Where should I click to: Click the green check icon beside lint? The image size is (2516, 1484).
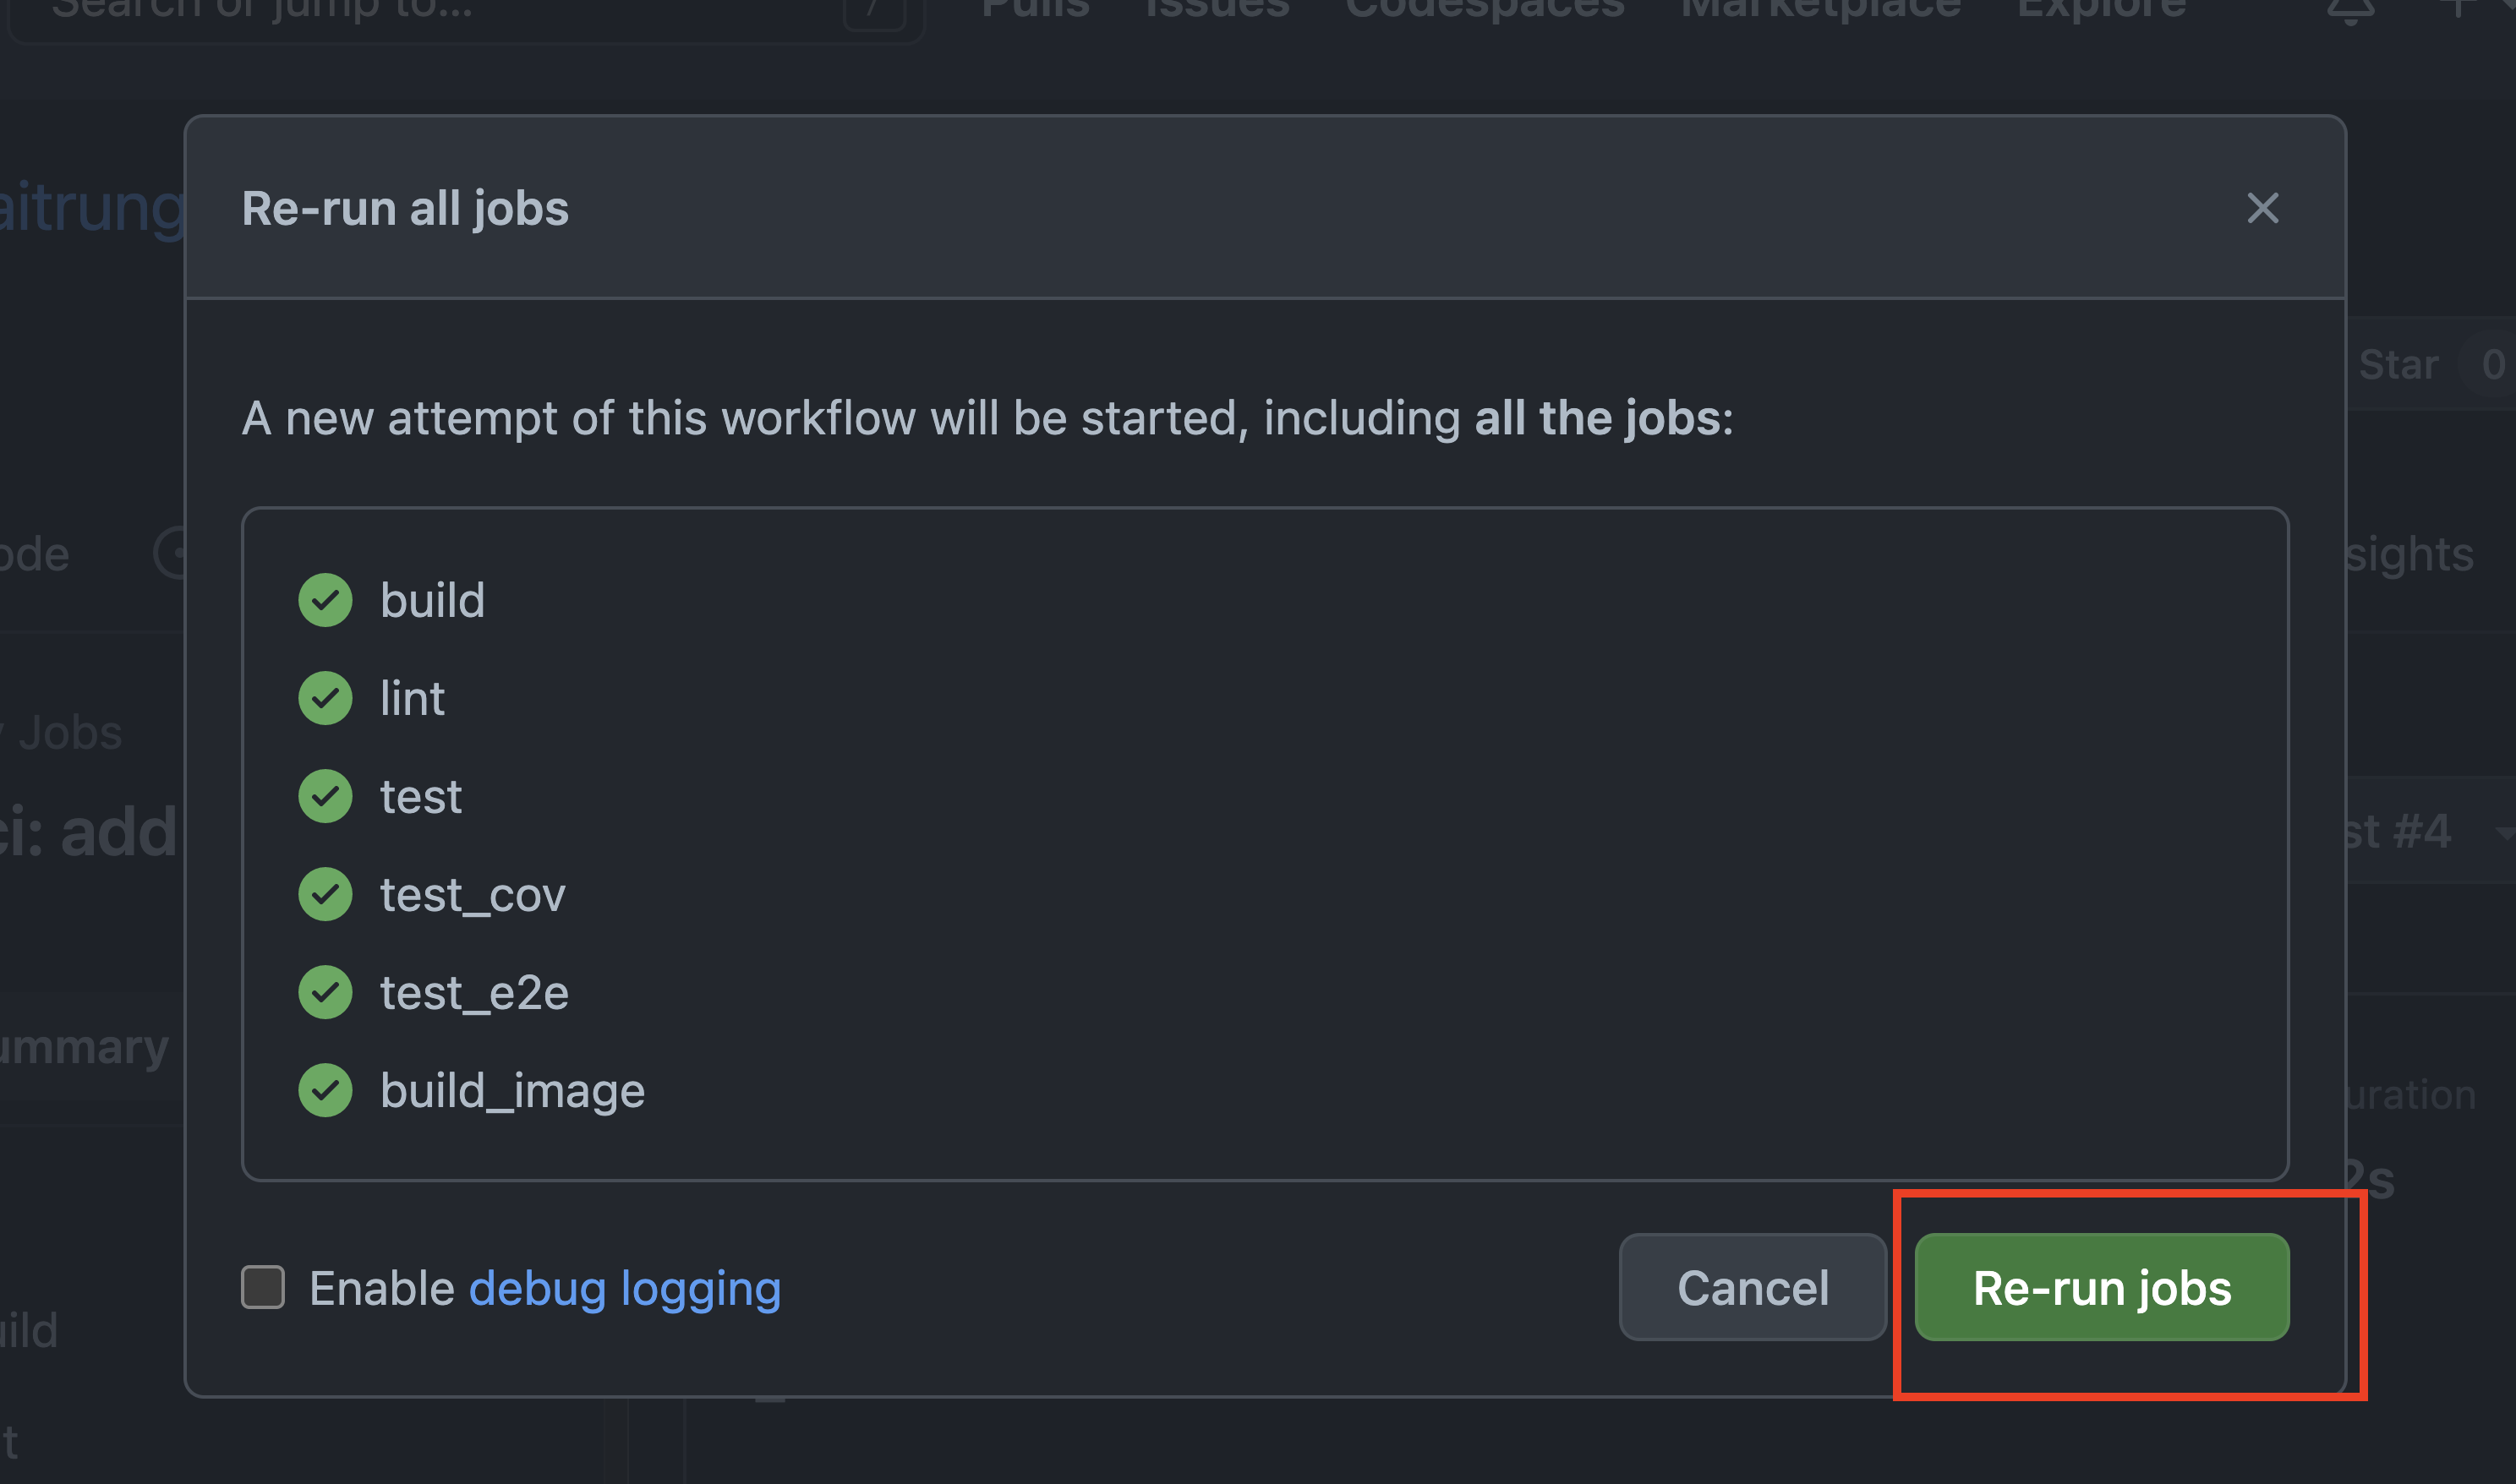[x=324, y=697]
